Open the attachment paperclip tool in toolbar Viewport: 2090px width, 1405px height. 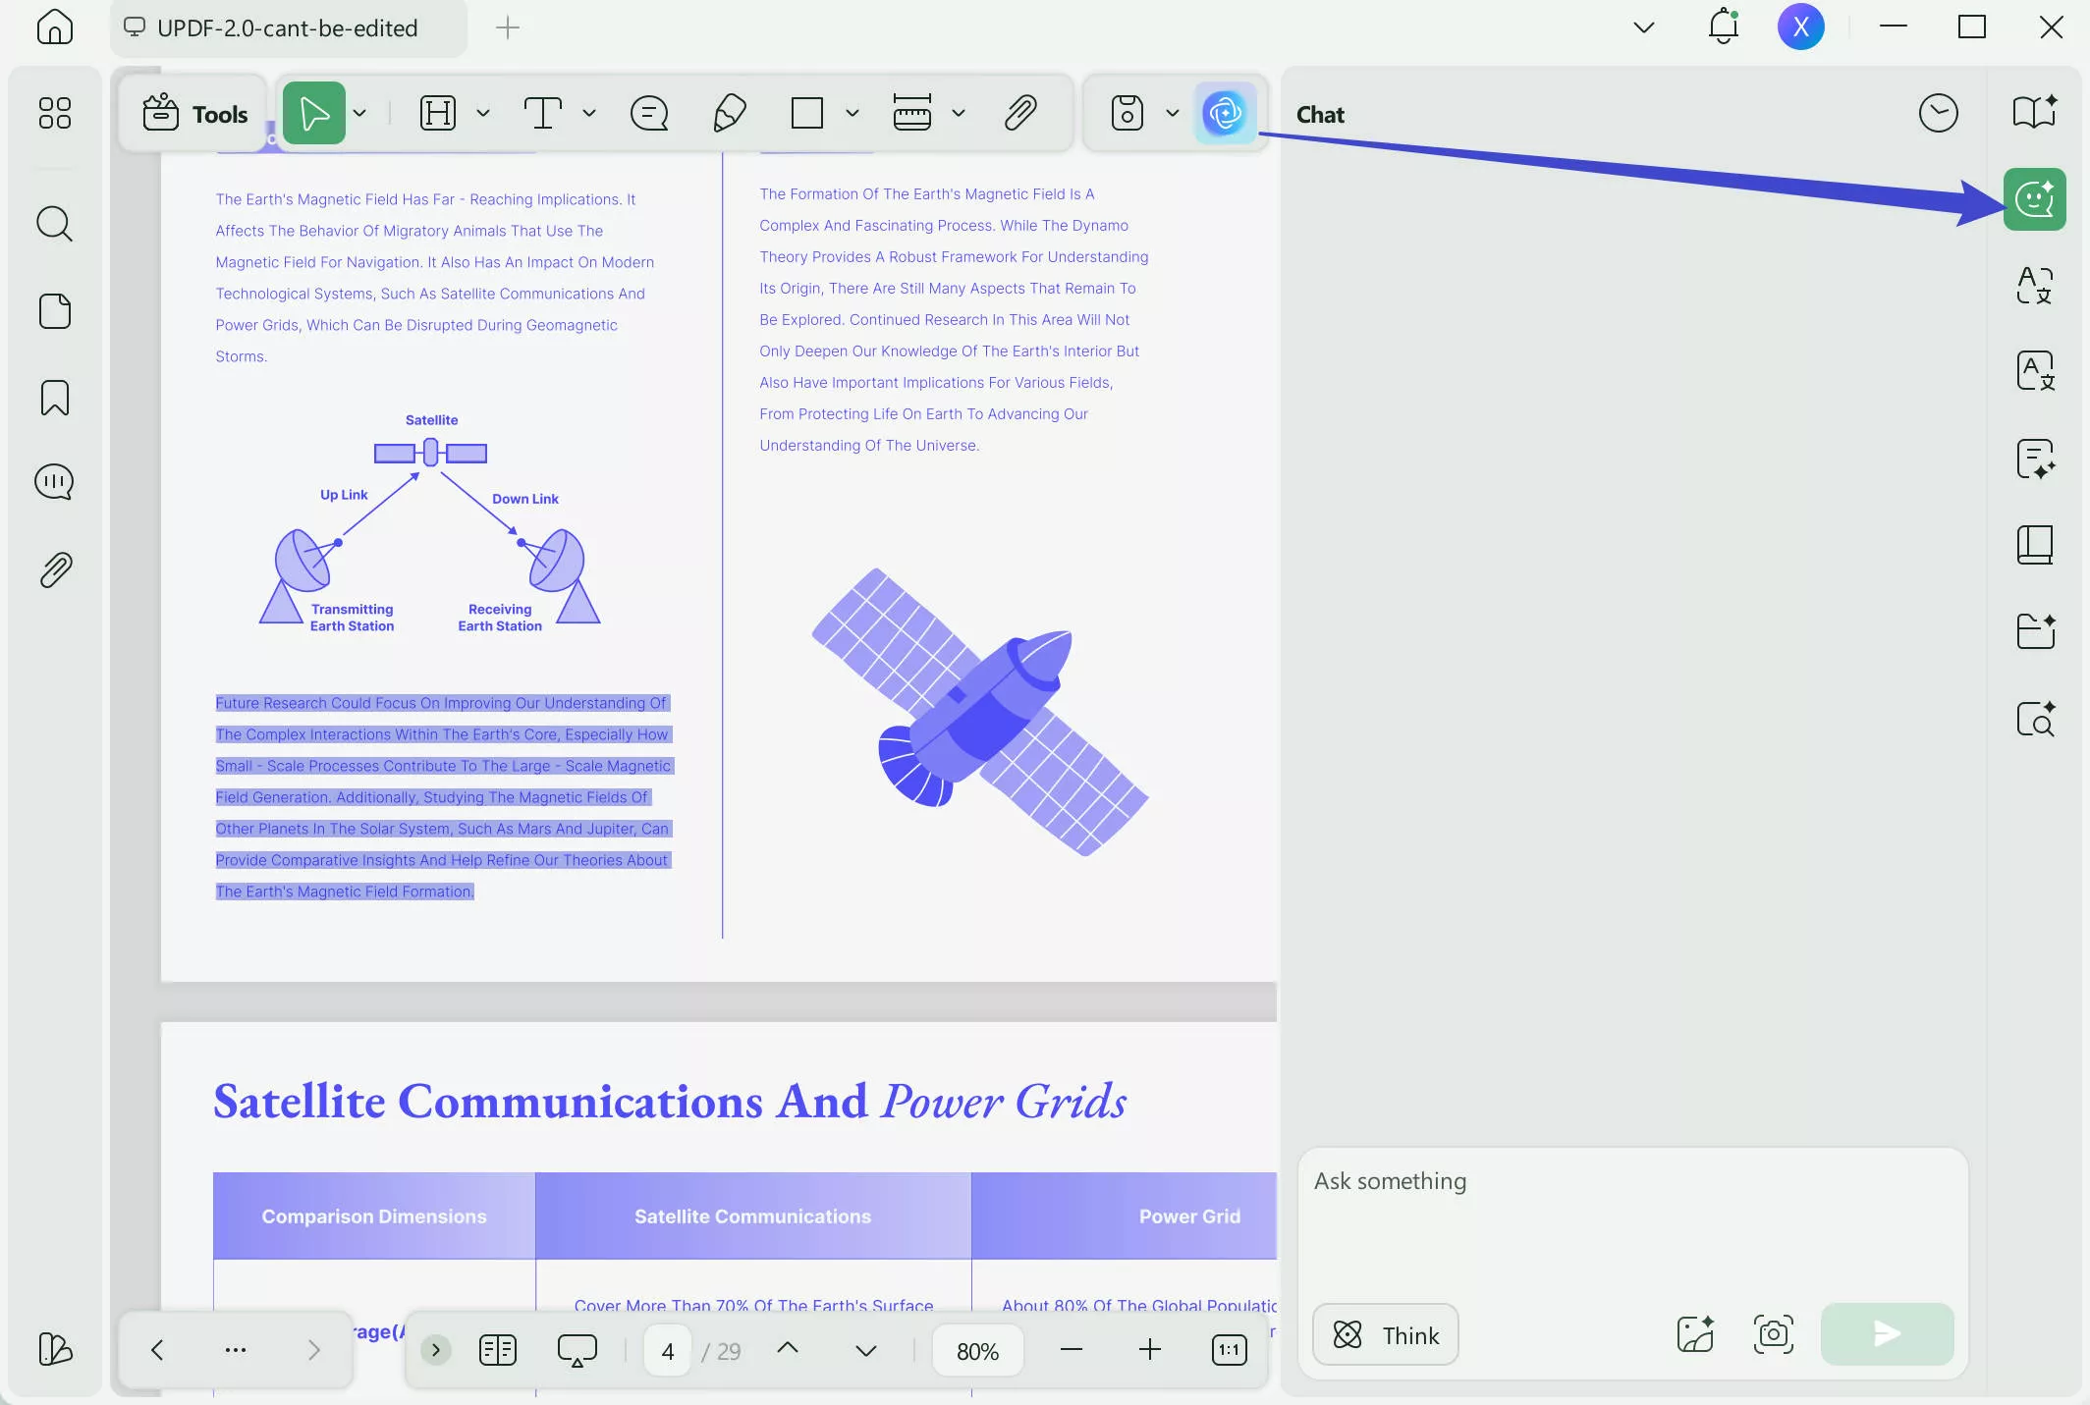[1021, 113]
